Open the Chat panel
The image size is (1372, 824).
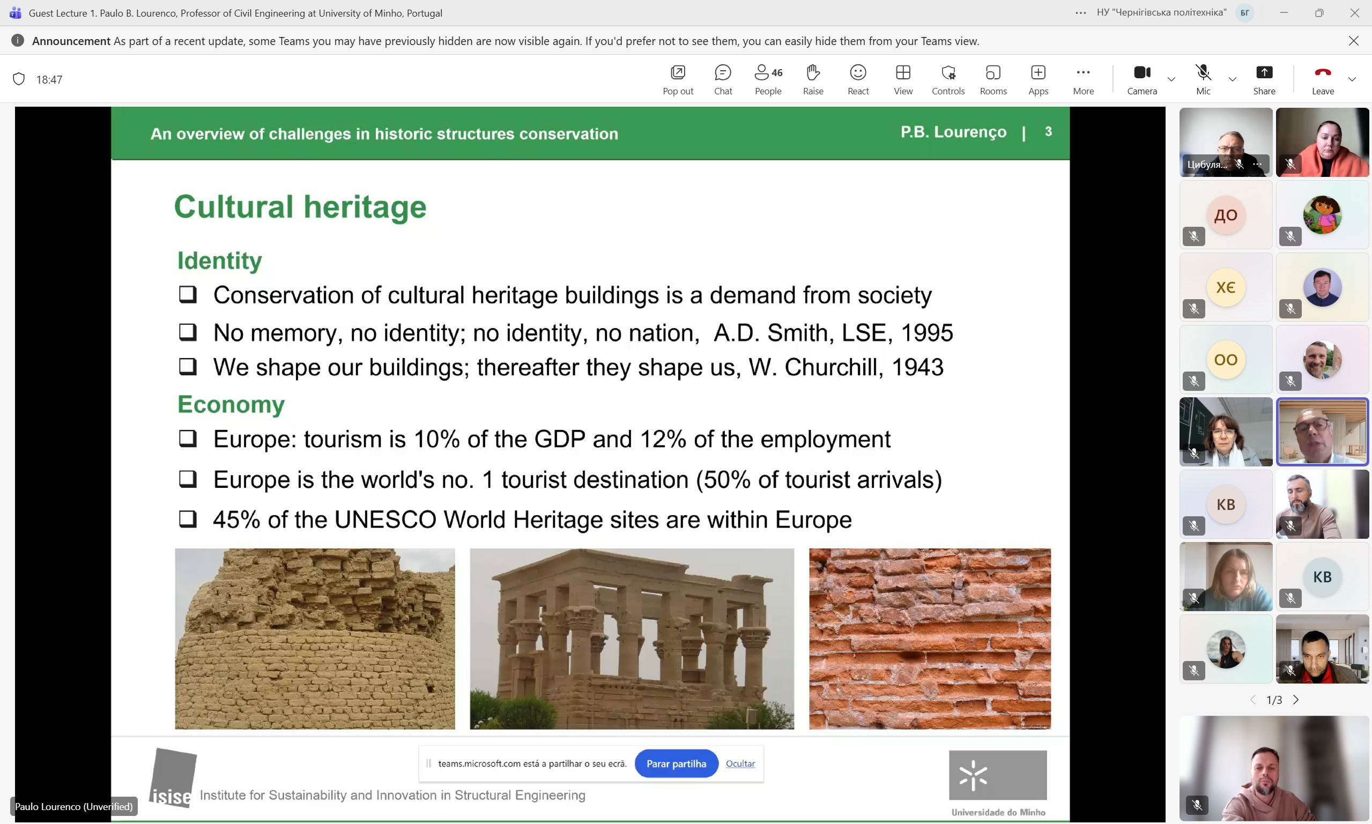(722, 79)
